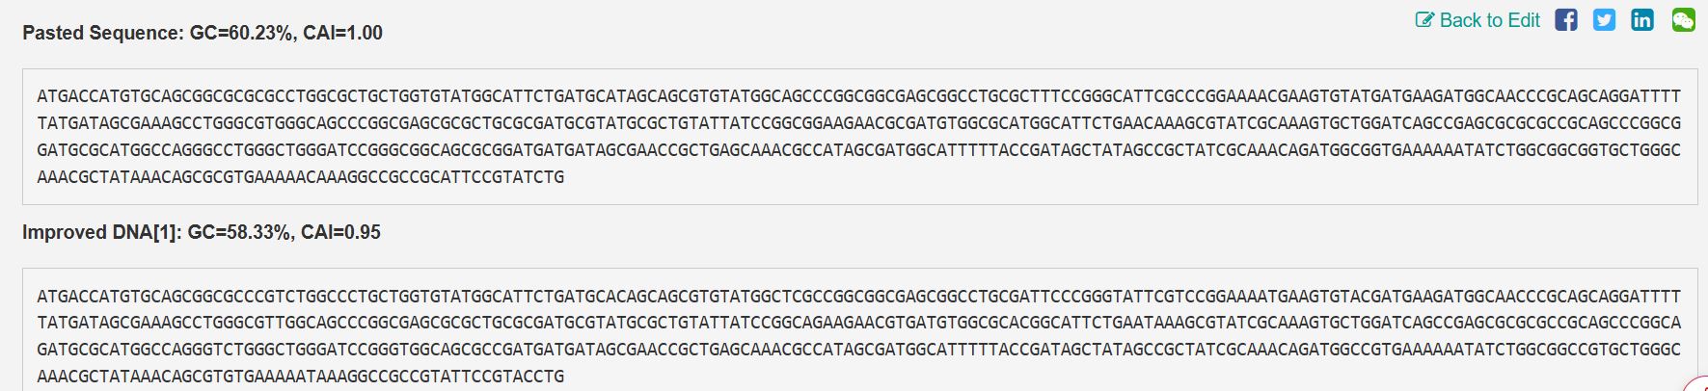Click the last line of the Pasted Sequence box
Viewport: 1708px width, 391px height.
pyautogui.click(x=301, y=177)
